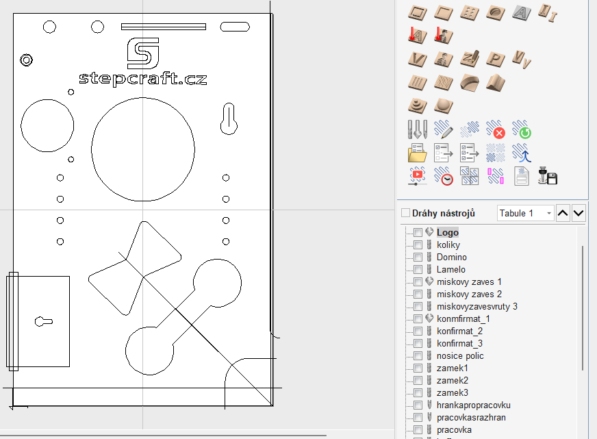597x439 pixels.
Task: Open material setup magenta icon
Action: pyautogui.click(x=496, y=176)
